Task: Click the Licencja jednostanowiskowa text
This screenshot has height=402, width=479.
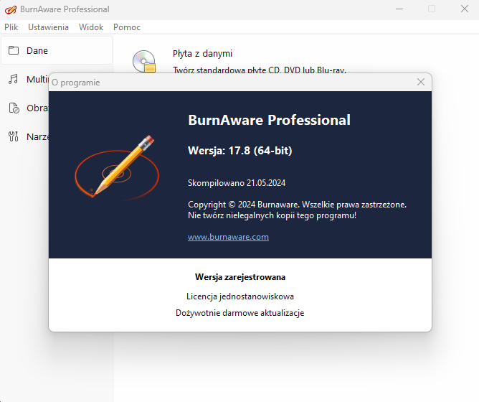Action: pos(240,296)
